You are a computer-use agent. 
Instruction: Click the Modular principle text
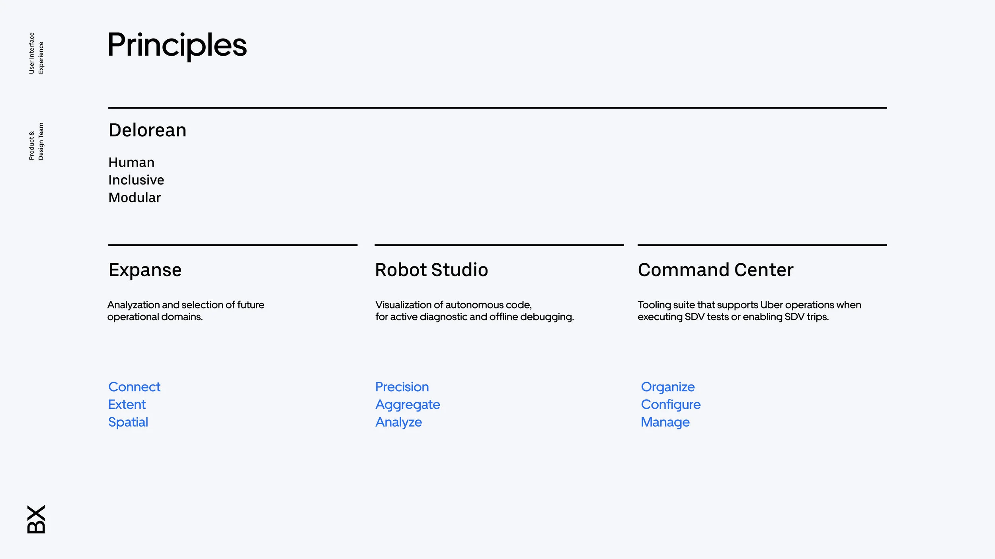click(135, 198)
